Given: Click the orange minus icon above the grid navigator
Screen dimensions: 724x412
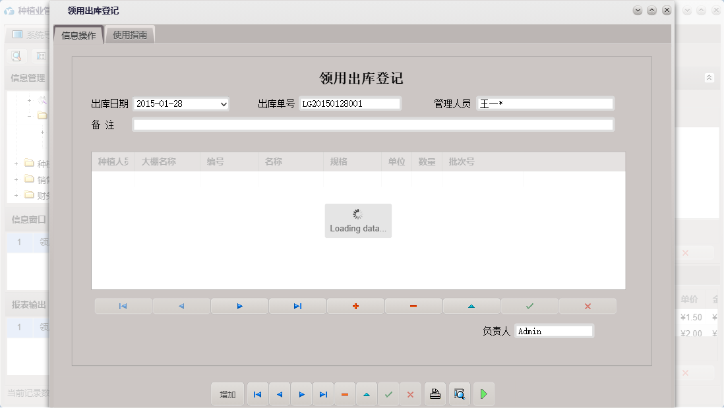Looking at the screenshot, I should (413, 306).
